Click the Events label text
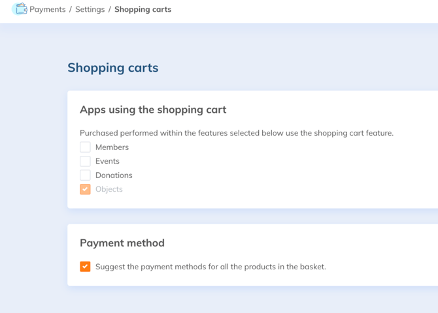The width and height of the screenshot is (438, 313). tap(107, 161)
